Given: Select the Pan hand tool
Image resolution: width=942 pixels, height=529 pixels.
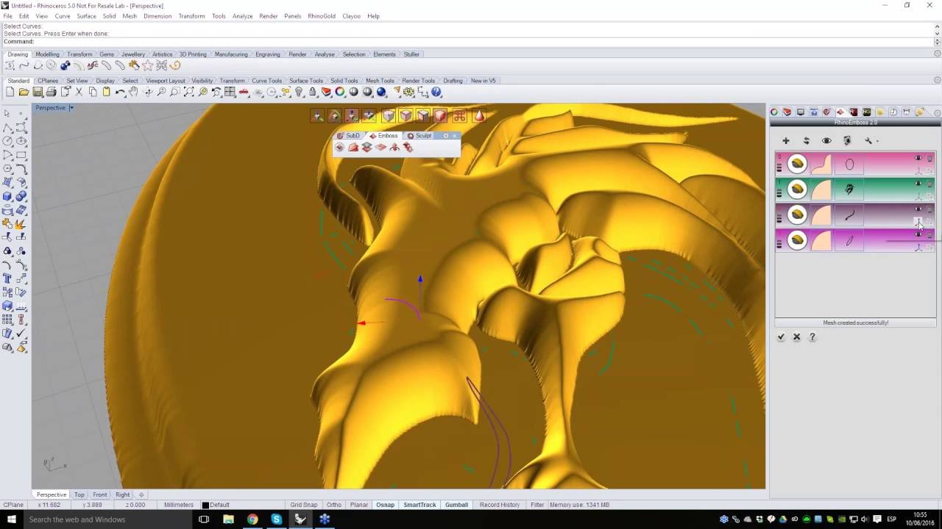Looking at the screenshot, I should click(133, 93).
